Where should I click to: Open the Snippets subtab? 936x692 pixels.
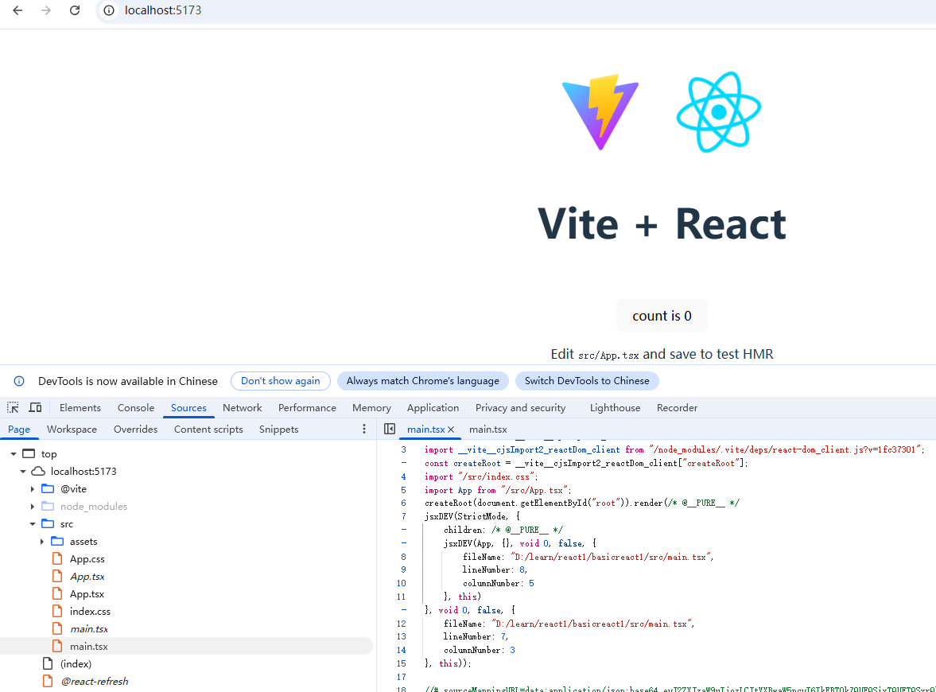[279, 430]
